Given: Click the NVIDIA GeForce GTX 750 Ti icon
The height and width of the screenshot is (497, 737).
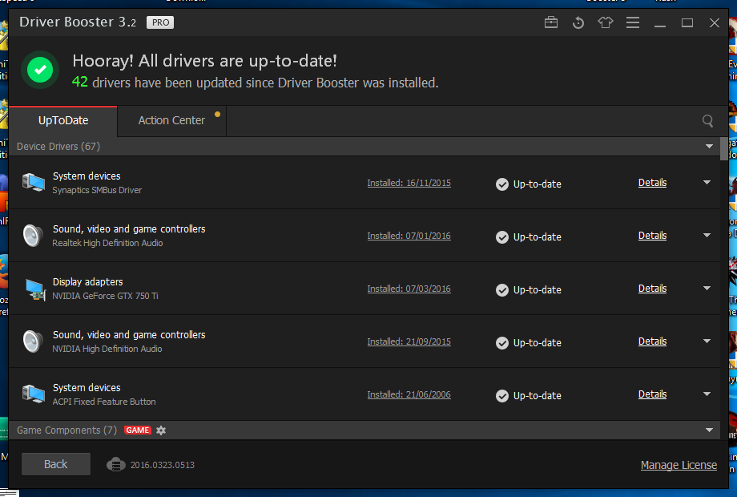Looking at the screenshot, I should pos(34,289).
